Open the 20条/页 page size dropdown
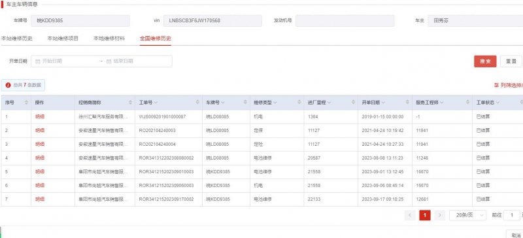The width and height of the screenshot is (523, 238). (x=467, y=215)
